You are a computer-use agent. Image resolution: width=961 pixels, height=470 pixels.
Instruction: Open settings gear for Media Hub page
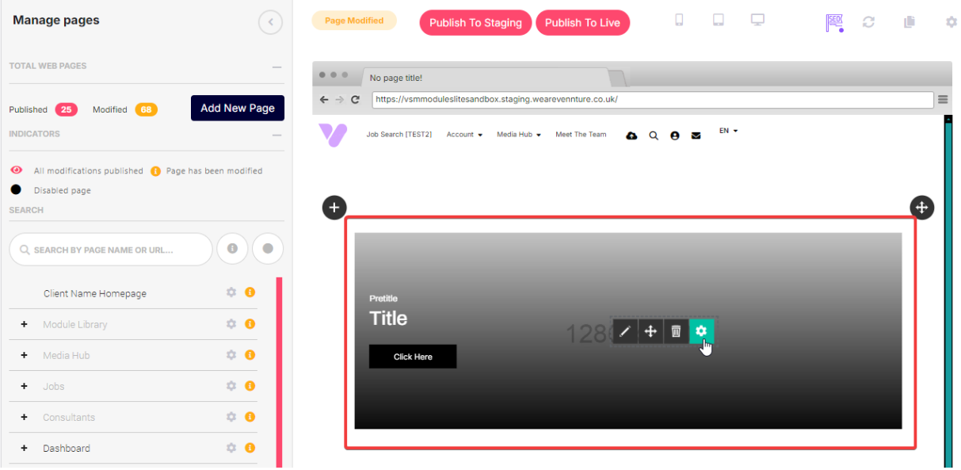coord(231,354)
